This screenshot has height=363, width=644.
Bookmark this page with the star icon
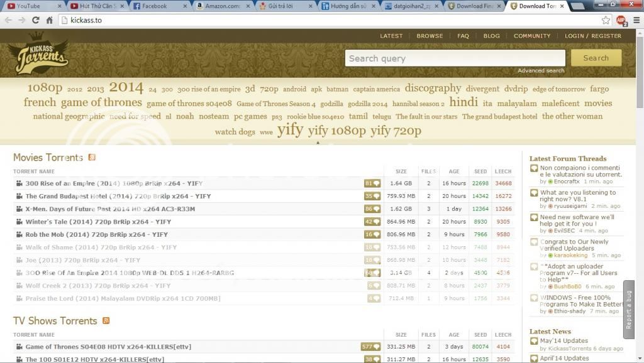tap(606, 20)
